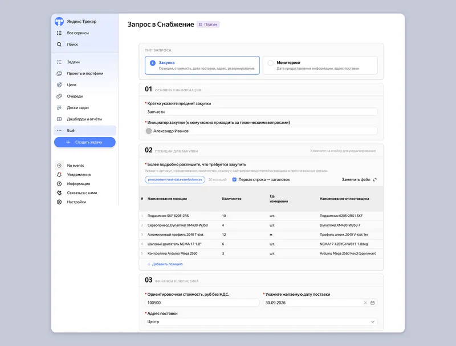Open the Цели target icon
The image size is (456, 346).
(59, 85)
